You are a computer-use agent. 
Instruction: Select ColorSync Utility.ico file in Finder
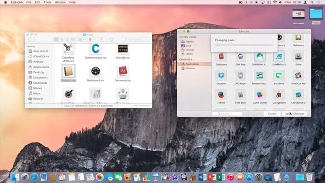point(68,49)
